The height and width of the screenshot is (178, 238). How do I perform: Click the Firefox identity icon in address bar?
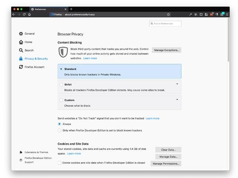tap(52, 15)
